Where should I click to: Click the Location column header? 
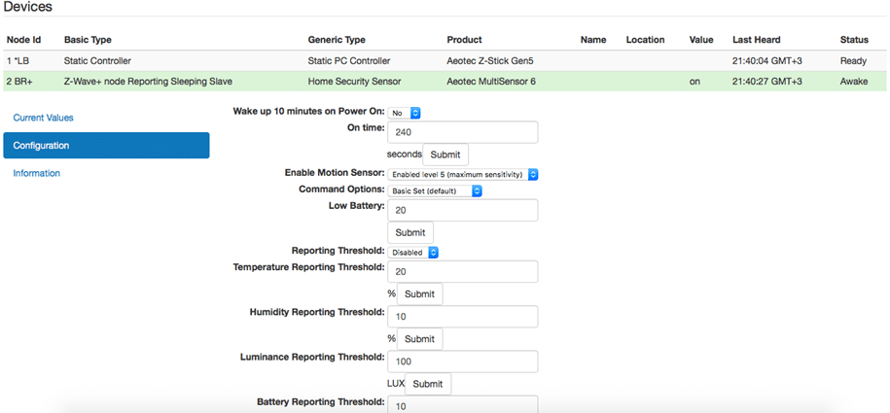(645, 40)
